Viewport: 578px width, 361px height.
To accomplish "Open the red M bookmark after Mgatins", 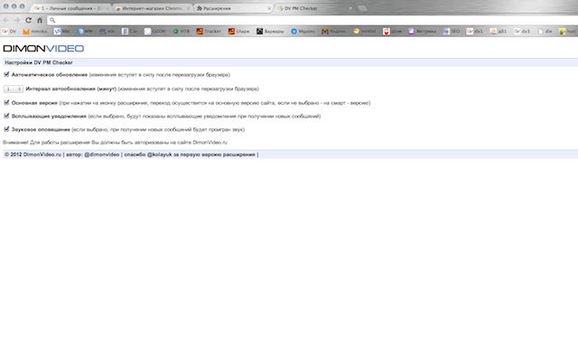I will click(x=333, y=32).
